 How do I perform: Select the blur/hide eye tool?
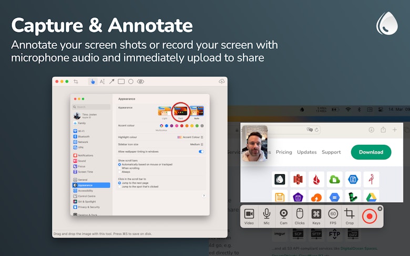[140, 82]
